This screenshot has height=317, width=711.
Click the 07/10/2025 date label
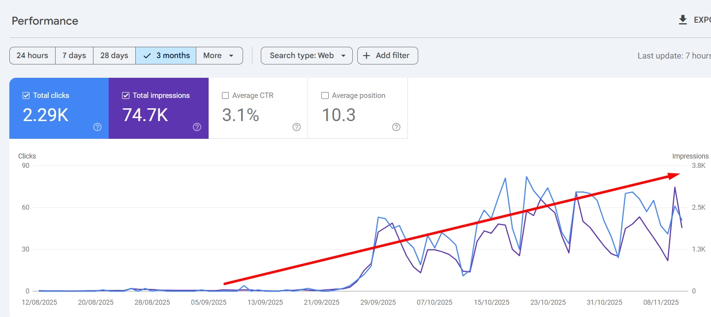click(435, 302)
